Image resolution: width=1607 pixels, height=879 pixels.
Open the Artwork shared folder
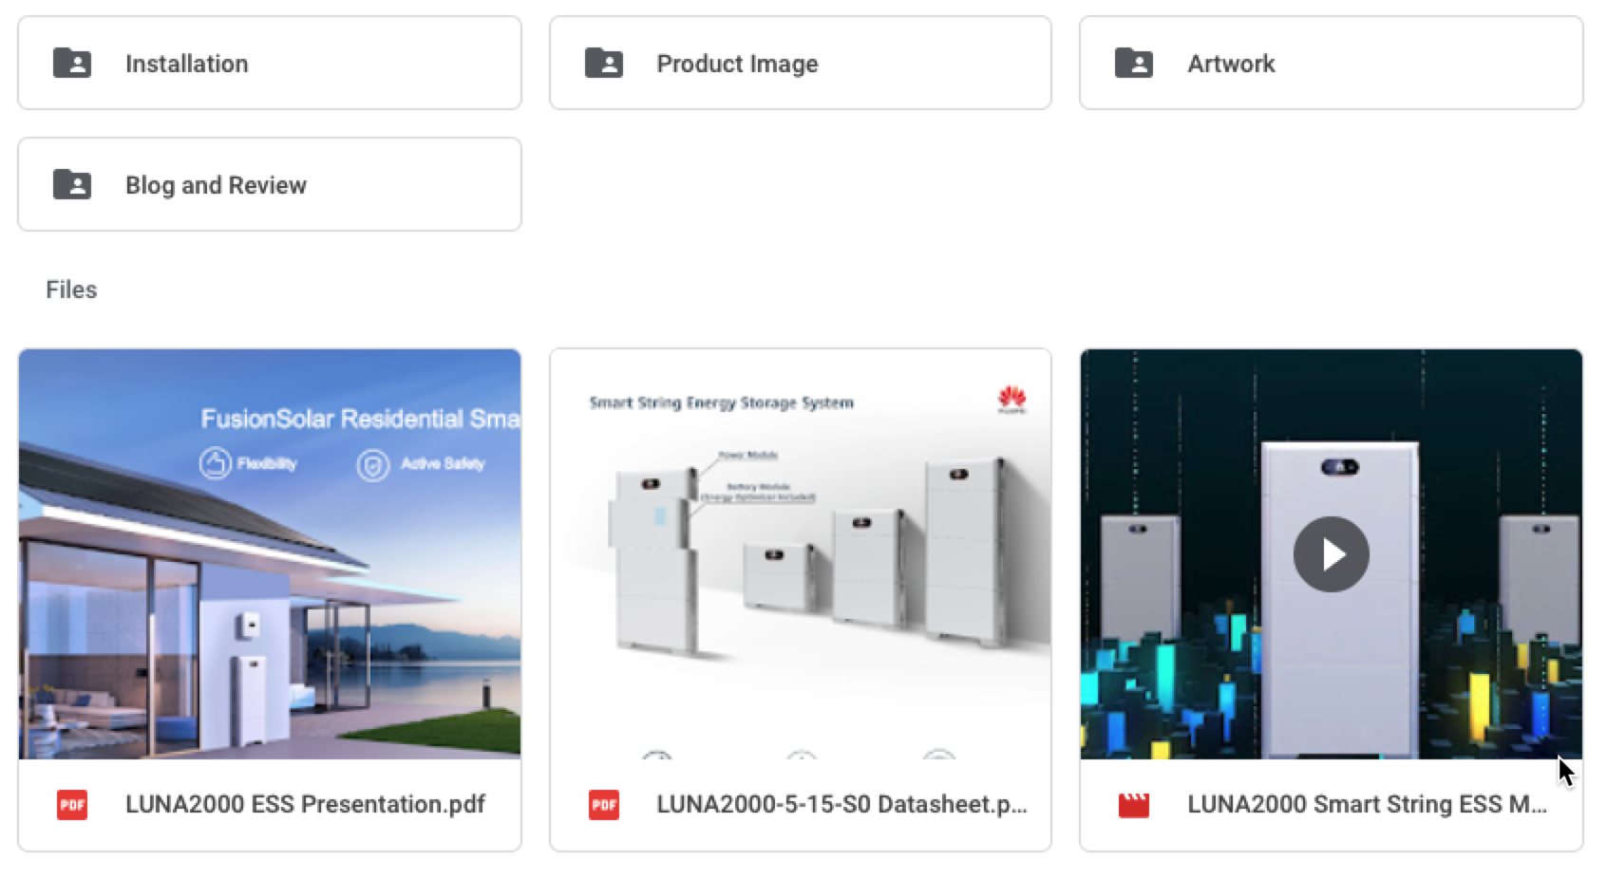pos(1332,63)
